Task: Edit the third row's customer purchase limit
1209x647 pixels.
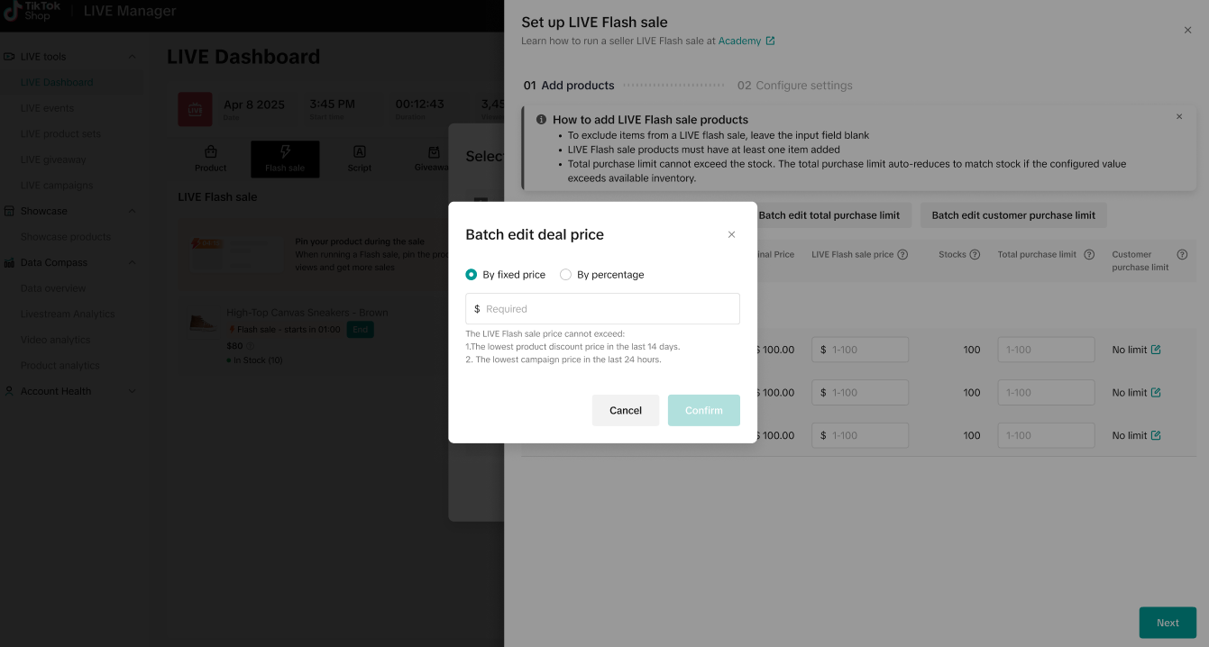Action: pos(1156,435)
